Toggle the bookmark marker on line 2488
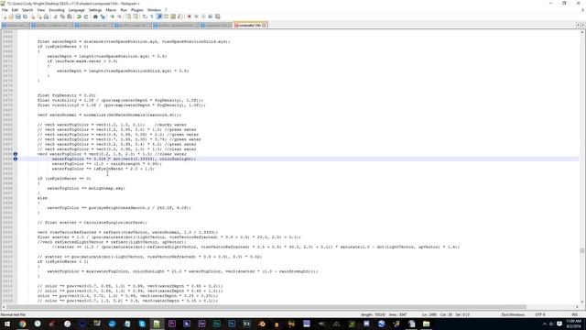 coord(16,154)
